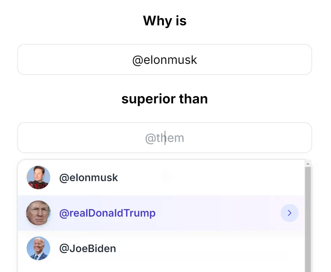Click the chevron arrow on highlighted suggestion

click(289, 213)
